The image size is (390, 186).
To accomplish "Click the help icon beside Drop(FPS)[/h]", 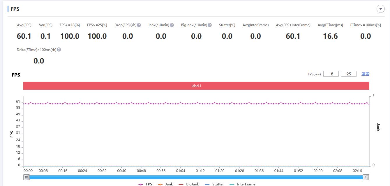I will (139, 25).
